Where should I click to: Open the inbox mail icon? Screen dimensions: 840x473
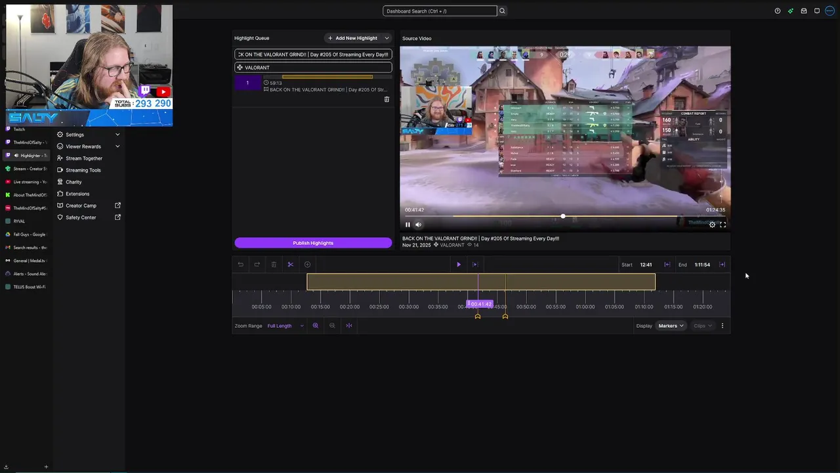[804, 11]
